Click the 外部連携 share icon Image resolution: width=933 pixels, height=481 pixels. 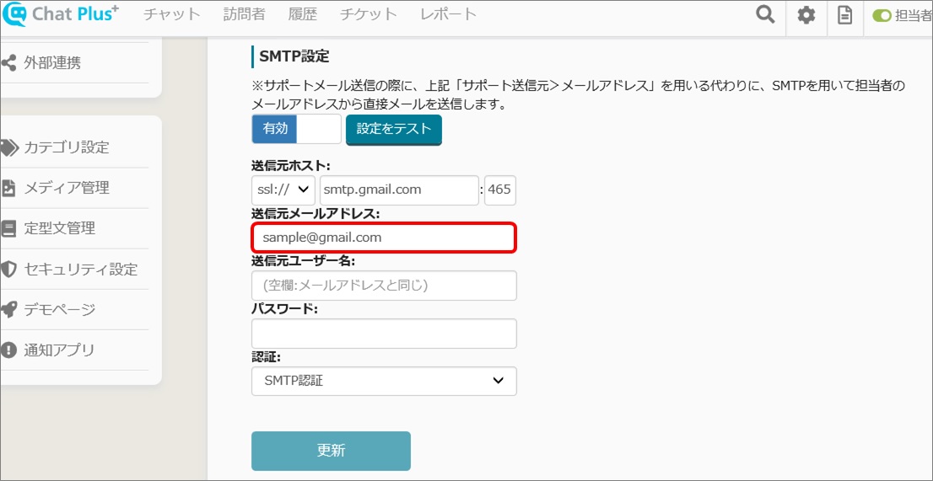coord(8,63)
